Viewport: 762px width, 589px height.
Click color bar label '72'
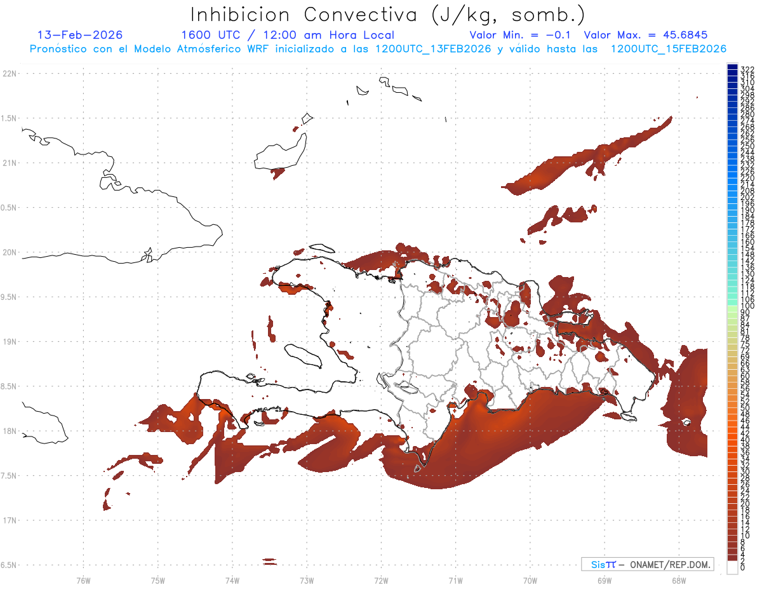pos(745,351)
